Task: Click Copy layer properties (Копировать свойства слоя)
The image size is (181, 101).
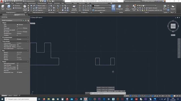Action: [154, 10]
